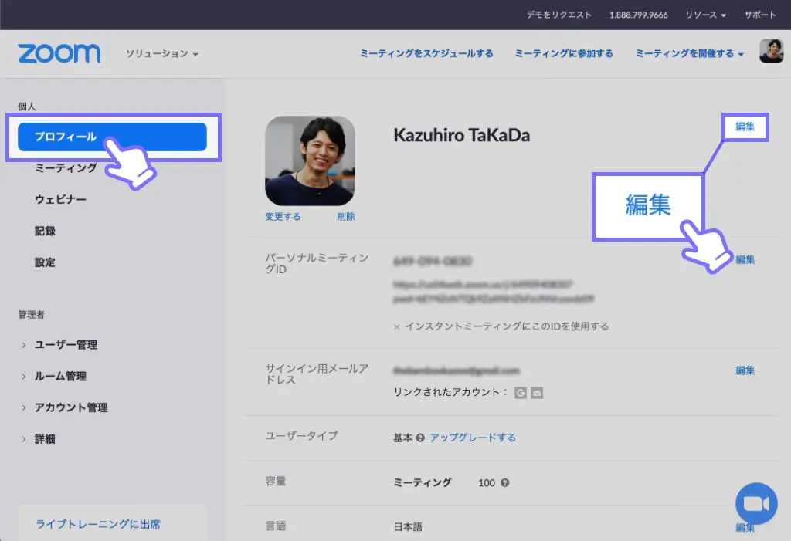The width and height of the screenshot is (791, 541).
Task: Open 記録 from the sidebar
Action: (44, 231)
